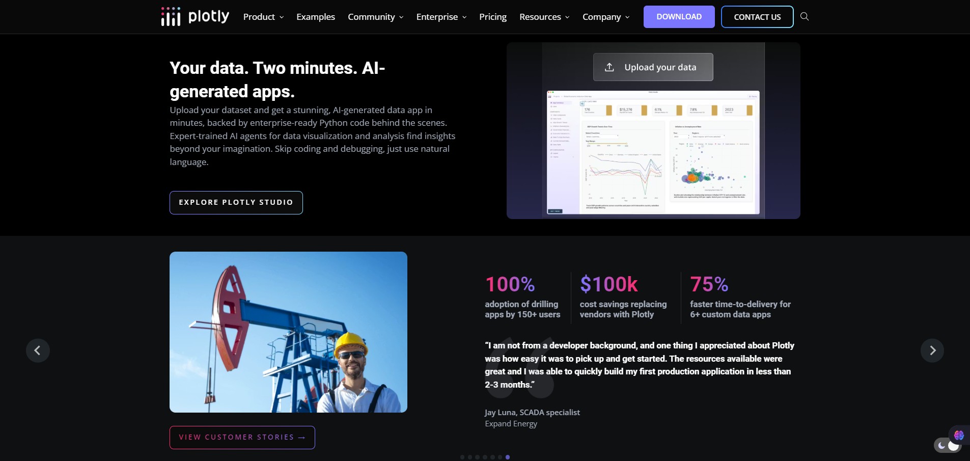970x461 pixels.
Task: Open the Examples nav link
Action: pyautogui.click(x=316, y=17)
